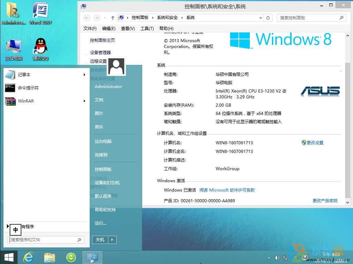This screenshot has width=353, height=264.
Task: Expand the 记事本 submenu arrow
Action: click(x=84, y=75)
